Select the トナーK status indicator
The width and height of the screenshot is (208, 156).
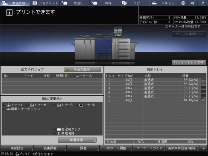77,105
